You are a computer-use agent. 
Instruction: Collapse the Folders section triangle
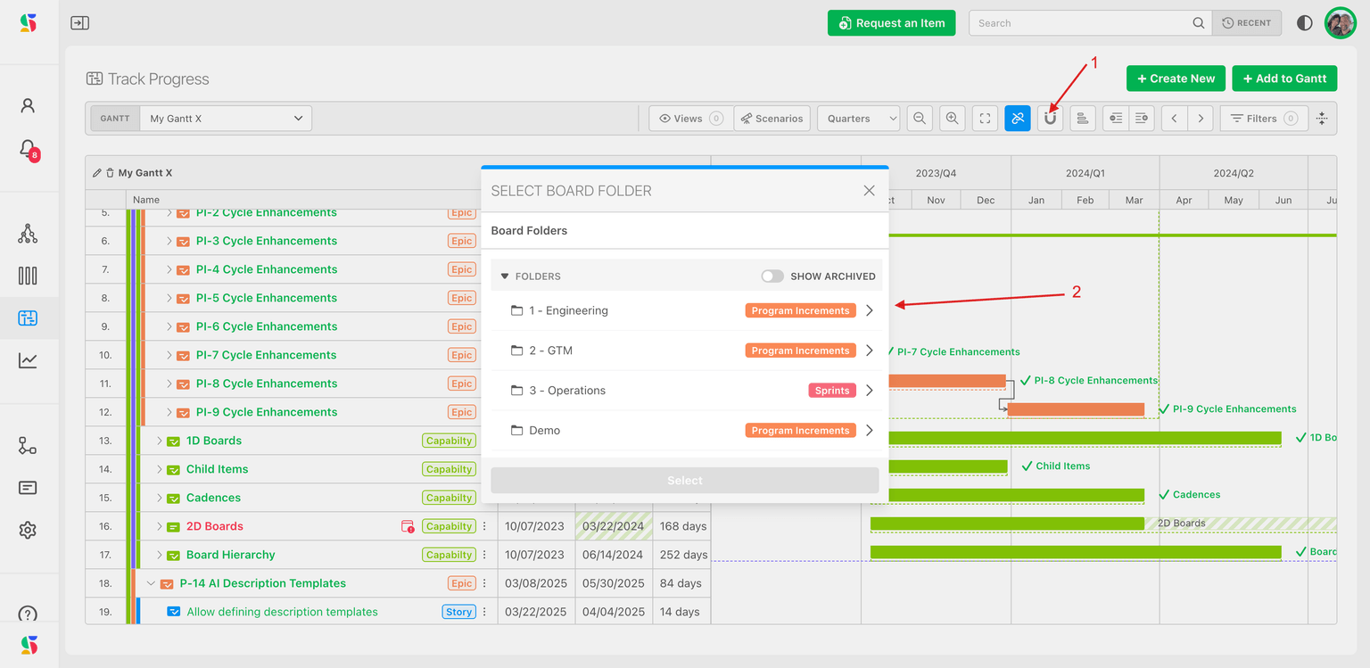(505, 276)
